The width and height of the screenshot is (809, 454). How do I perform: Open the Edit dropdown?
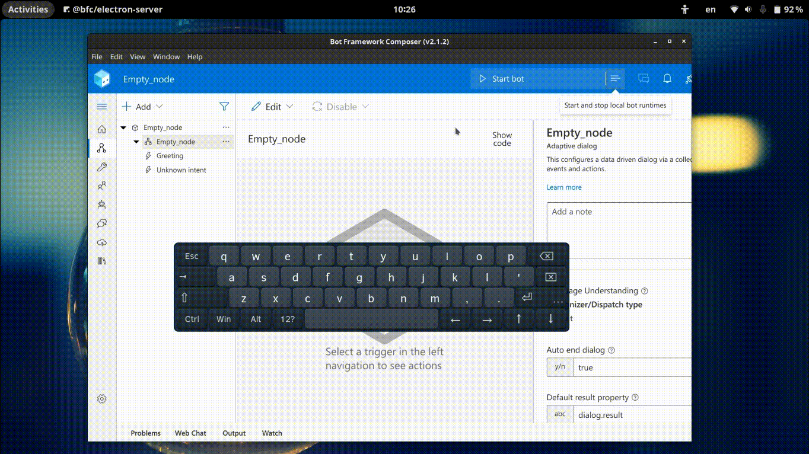pos(272,107)
